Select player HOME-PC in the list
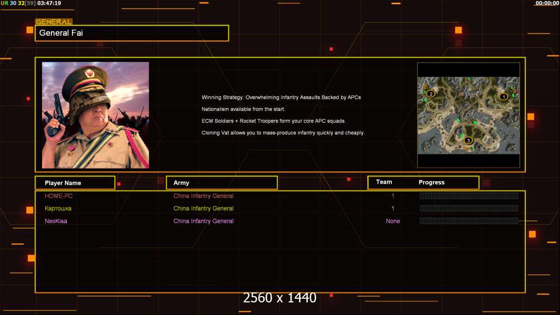Viewport: 560px width, 315px height. coord(58,196)
